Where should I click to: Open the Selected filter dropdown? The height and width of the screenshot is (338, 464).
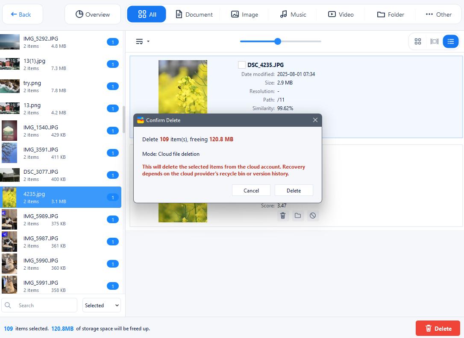tap(102, 305)
